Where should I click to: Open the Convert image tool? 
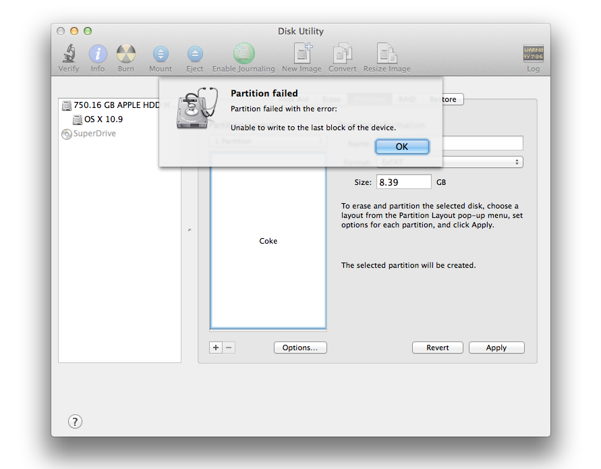343,54
